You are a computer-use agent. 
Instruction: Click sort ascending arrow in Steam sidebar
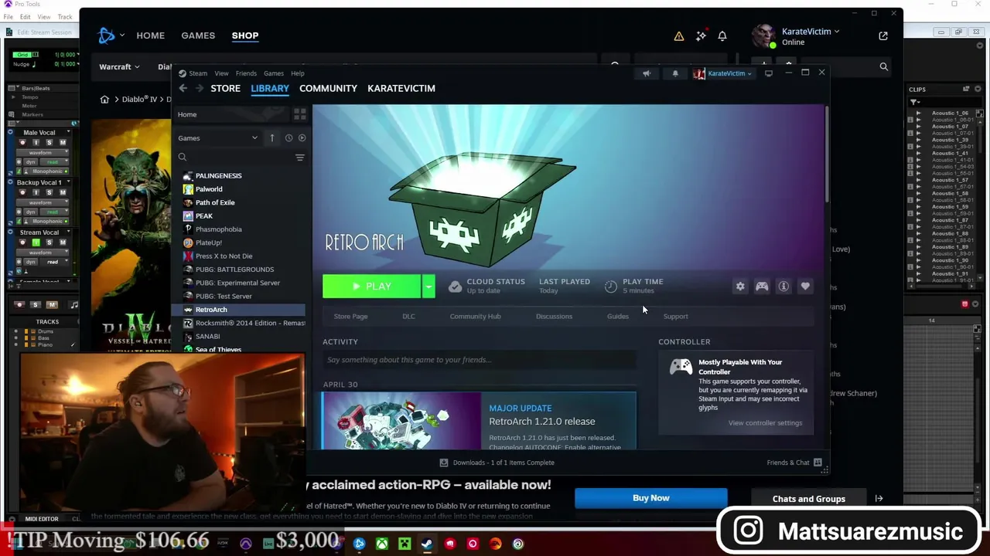pyautogui.click(x=271, y=138)
